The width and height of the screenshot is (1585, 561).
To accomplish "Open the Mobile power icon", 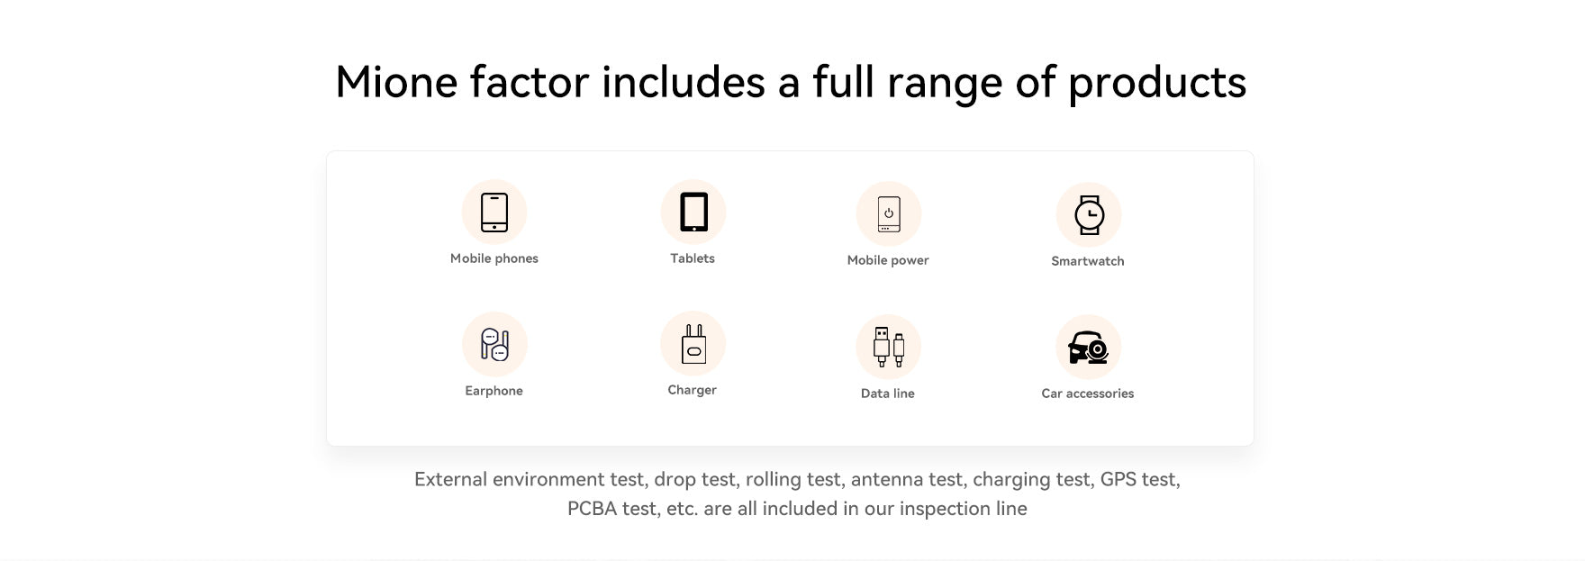I will click(x=889, y=214).
